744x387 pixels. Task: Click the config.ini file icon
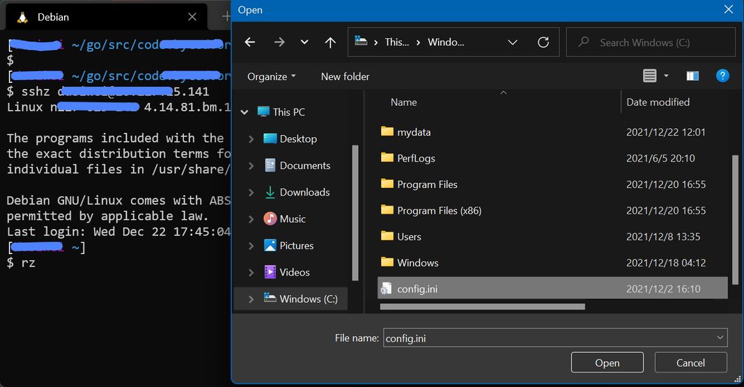(386, 288)
